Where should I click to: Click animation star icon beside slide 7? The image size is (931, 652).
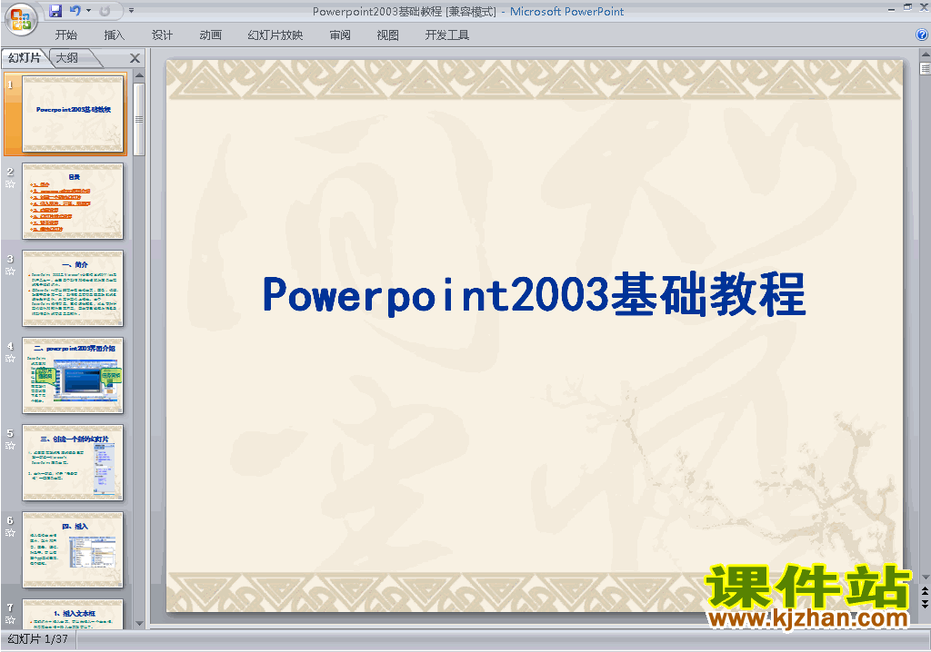click(10, 620)
